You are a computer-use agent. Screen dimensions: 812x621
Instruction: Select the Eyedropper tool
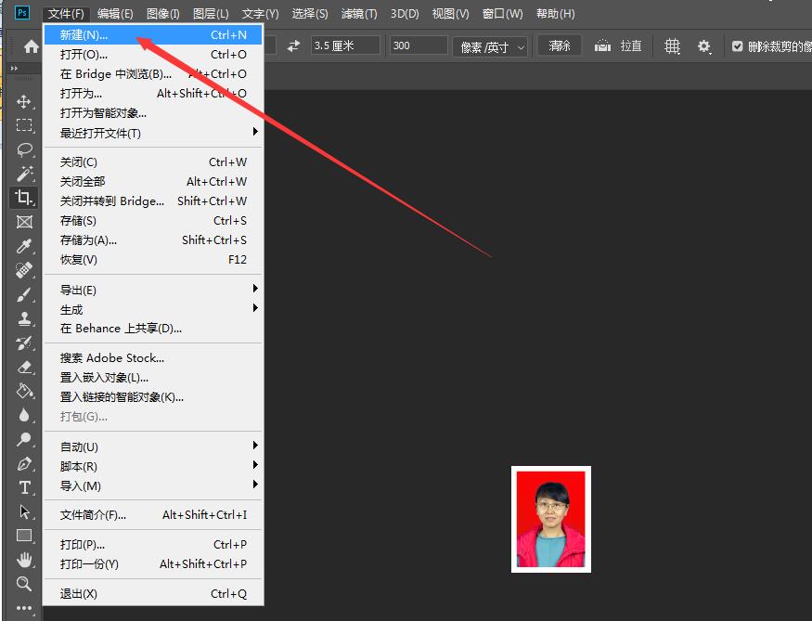24,246
